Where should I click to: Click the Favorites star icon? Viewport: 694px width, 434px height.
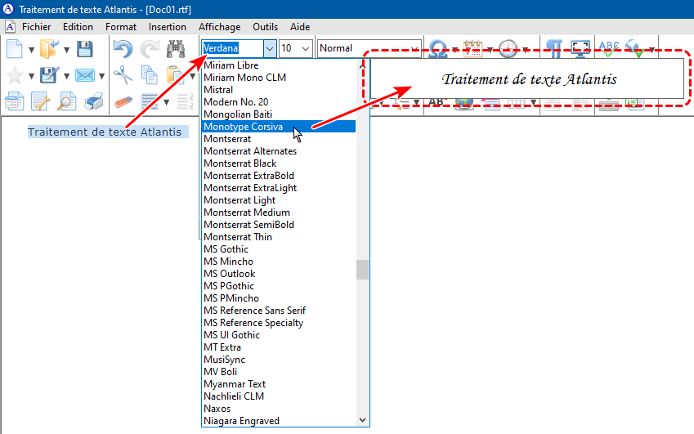[x=14, y=76]
